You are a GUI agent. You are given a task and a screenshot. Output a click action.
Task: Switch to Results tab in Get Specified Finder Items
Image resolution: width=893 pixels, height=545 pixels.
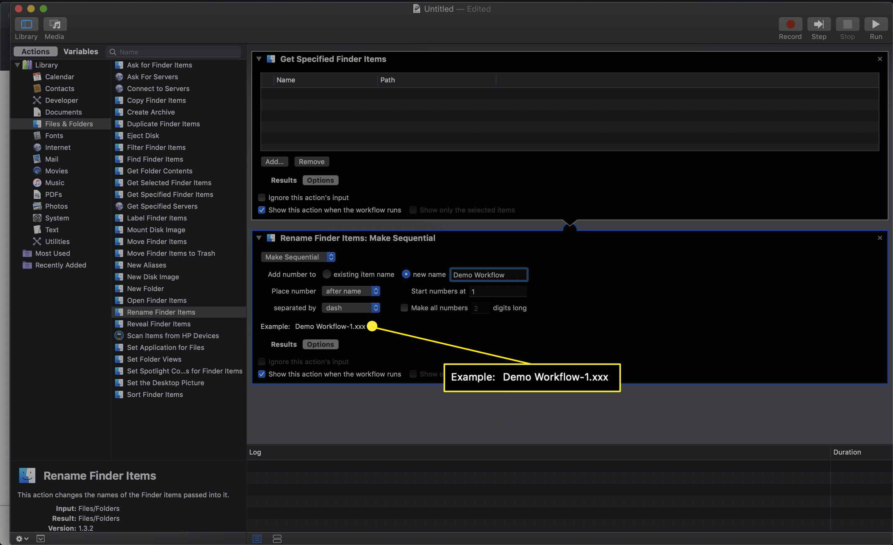click(x=283, y=180)
